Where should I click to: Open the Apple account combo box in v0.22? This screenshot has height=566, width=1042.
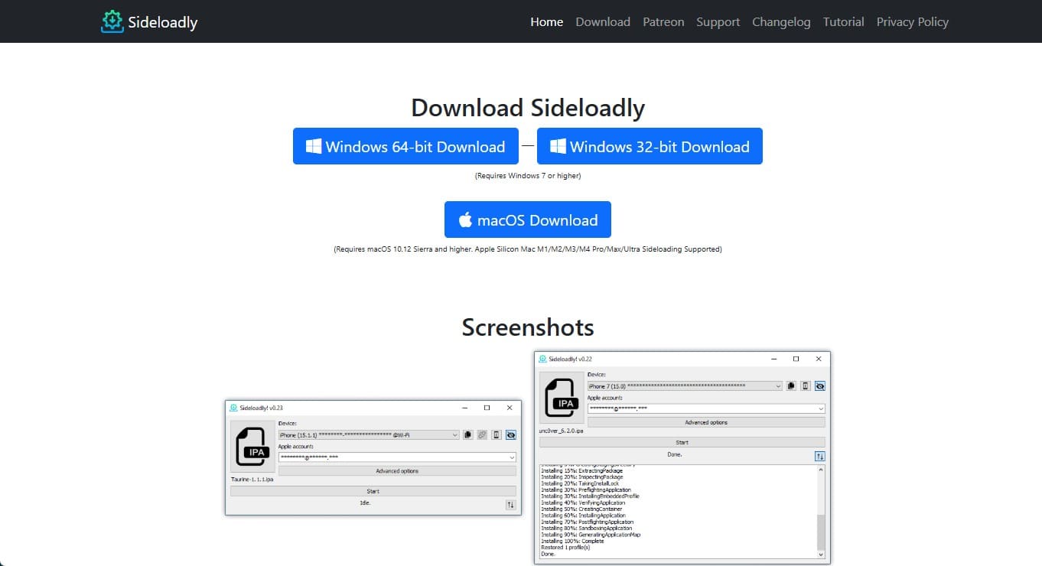tap(706, 408)
